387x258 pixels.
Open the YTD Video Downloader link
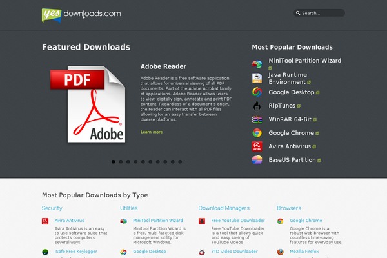tap(235, 252)
